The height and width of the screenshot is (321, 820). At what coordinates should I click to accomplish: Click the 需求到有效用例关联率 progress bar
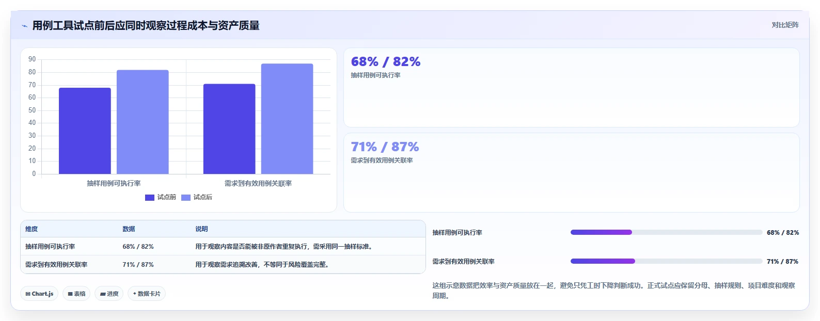coord(666,261)
